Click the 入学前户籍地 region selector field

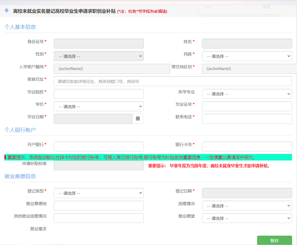(x=112, y=69)
